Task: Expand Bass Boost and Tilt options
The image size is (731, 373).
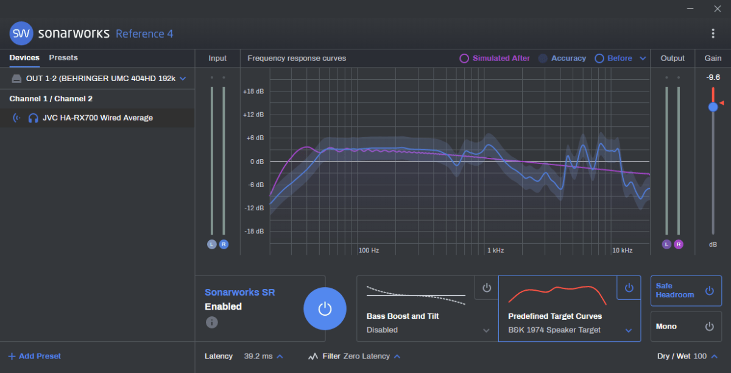Action: pyautogui.click(x=486, y=330)
